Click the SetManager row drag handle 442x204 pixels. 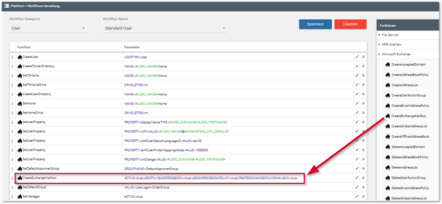tap(12, 196)
